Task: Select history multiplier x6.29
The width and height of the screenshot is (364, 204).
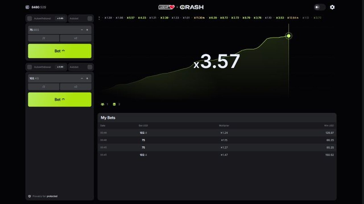Action: pos(213,18)
